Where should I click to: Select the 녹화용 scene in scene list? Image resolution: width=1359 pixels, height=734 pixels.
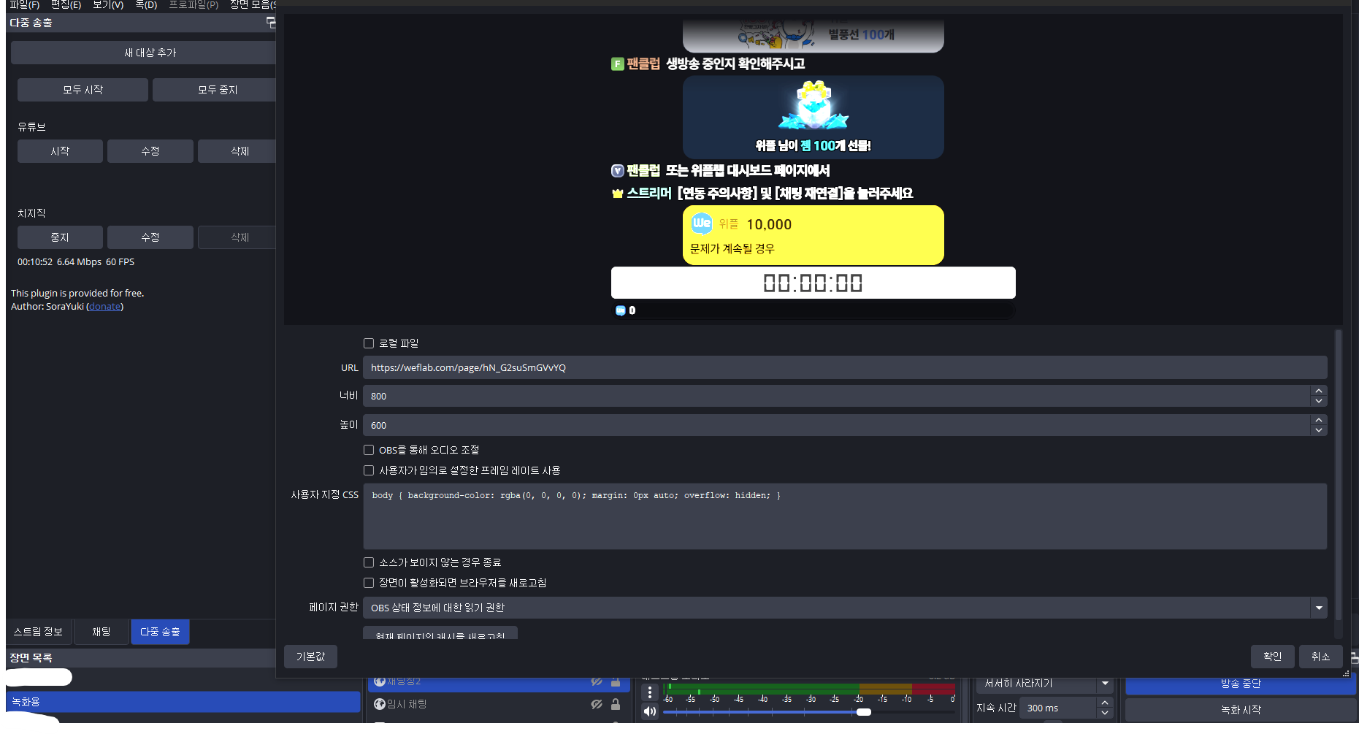(183, 702)
